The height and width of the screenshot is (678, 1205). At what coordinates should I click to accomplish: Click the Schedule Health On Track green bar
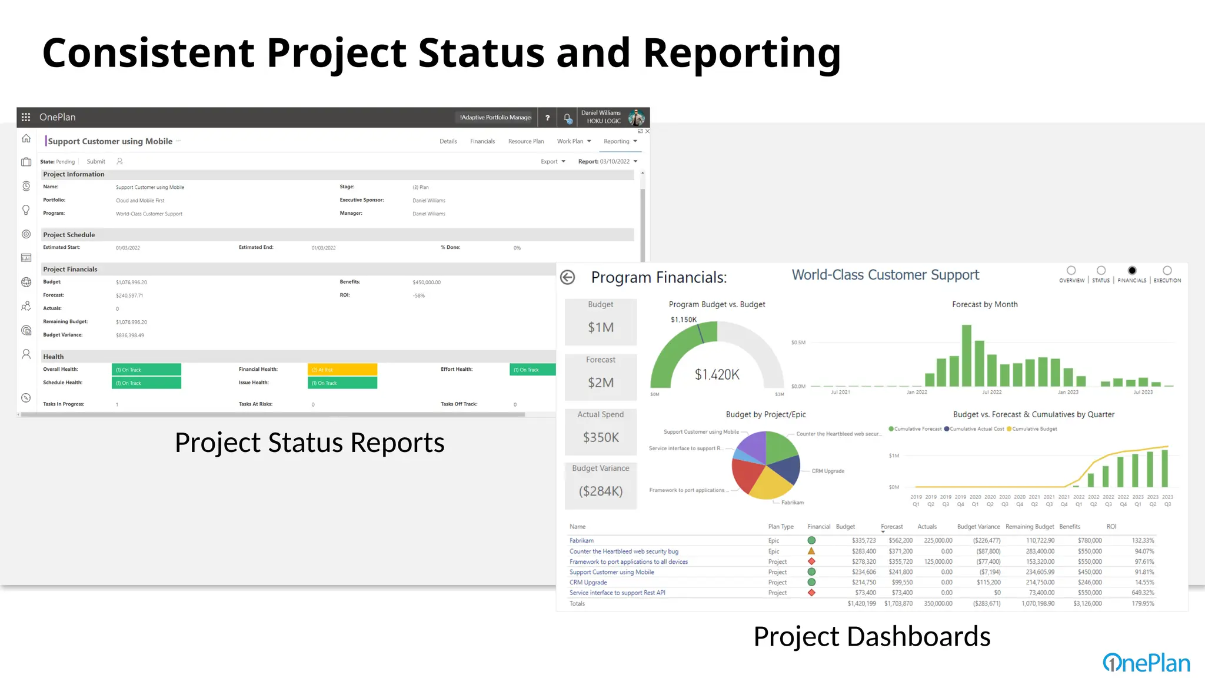pyautogui.click(x=147, y=383)
